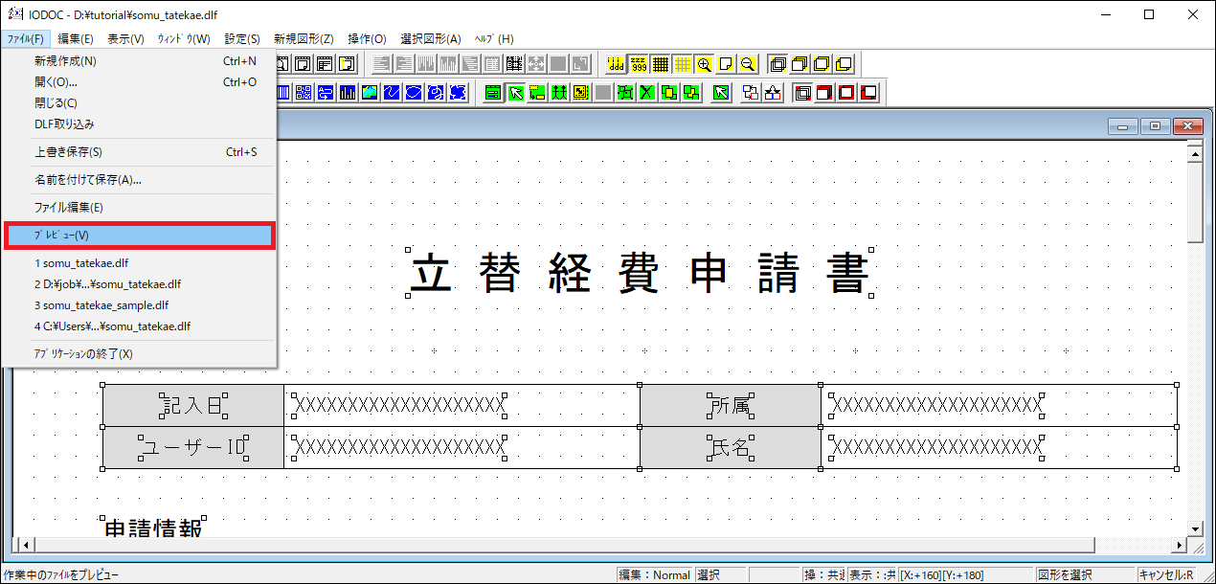Open the 編集(E) menu
The width and height of the screenshot is (1216, 584).
(76, 39)
